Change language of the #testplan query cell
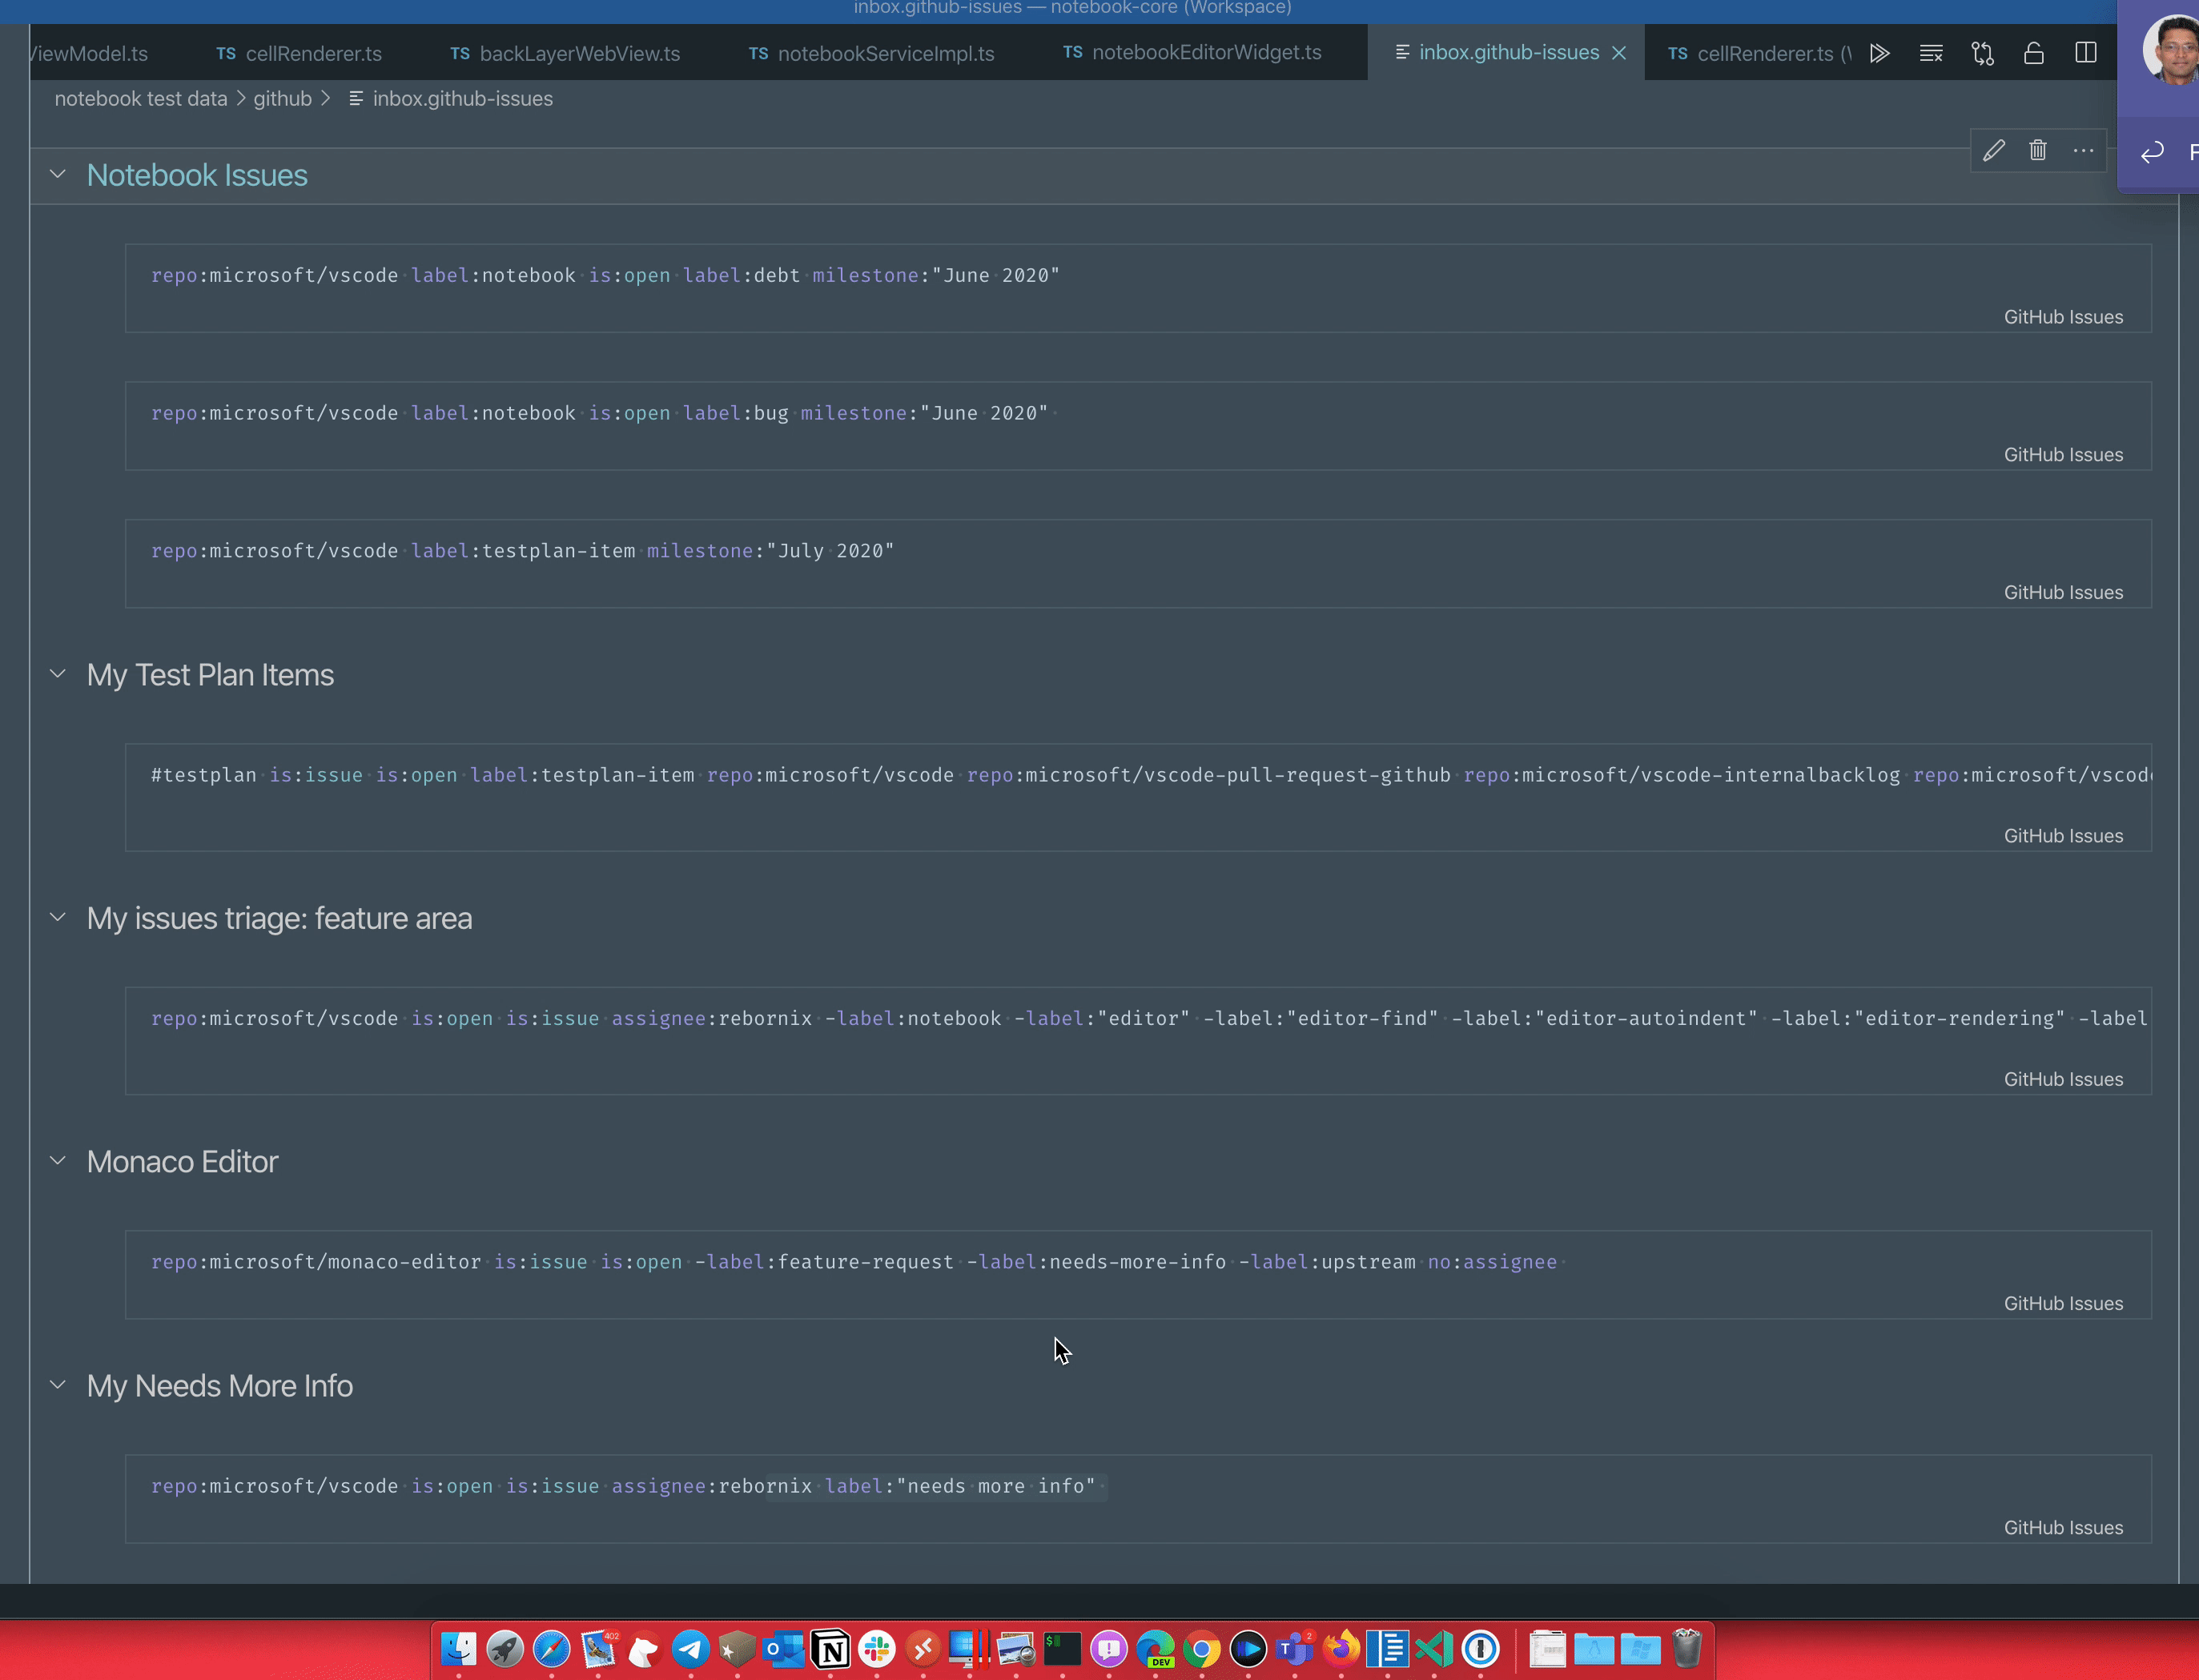Viewport: 2199px width, 1680px height. (2063, 836)
